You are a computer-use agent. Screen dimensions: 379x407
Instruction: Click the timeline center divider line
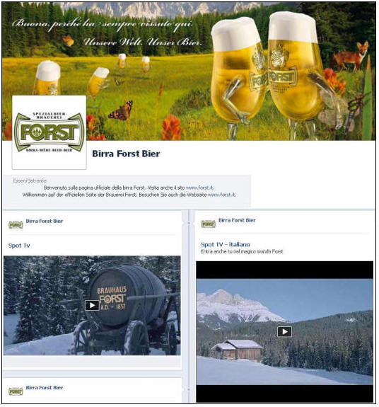pyautogui.click(x=189, y=306)
